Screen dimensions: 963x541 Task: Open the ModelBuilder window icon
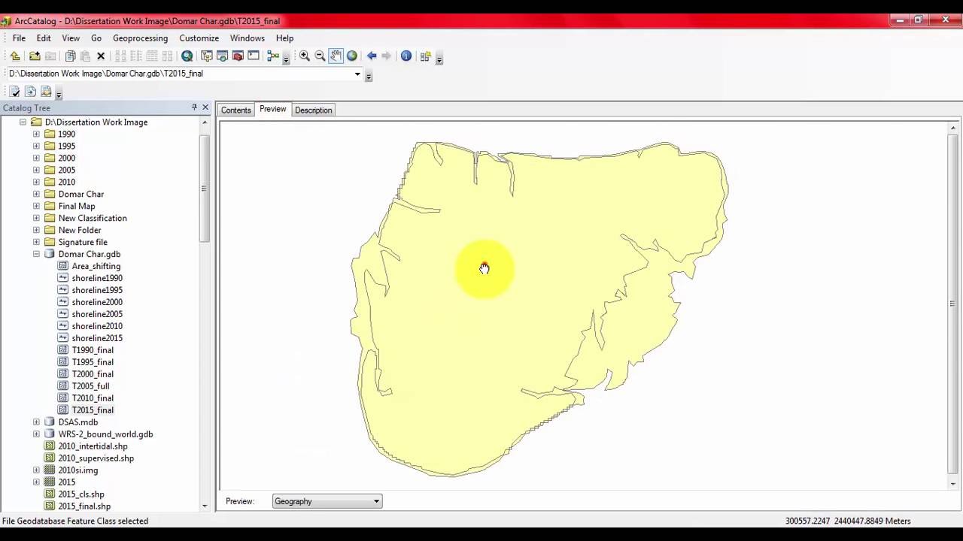pos(273,56)
